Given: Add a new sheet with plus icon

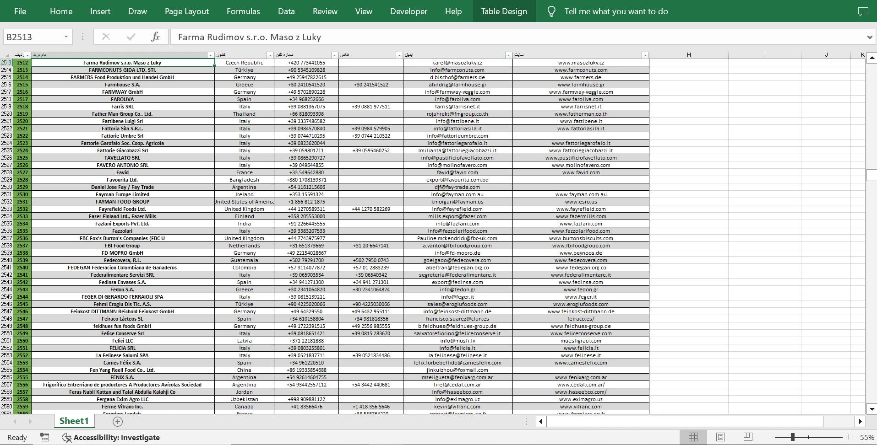Looking at the screenshot, I should point(118,421).
